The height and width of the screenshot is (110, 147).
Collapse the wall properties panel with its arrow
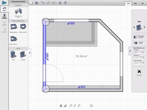pyautogui.click(x=130, y=51)
